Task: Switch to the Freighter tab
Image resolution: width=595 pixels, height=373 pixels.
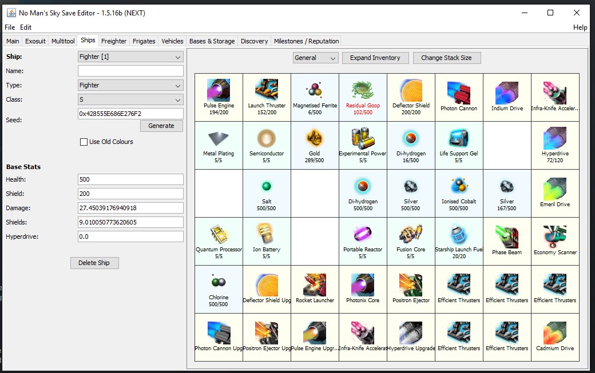Action: (114, 41)
